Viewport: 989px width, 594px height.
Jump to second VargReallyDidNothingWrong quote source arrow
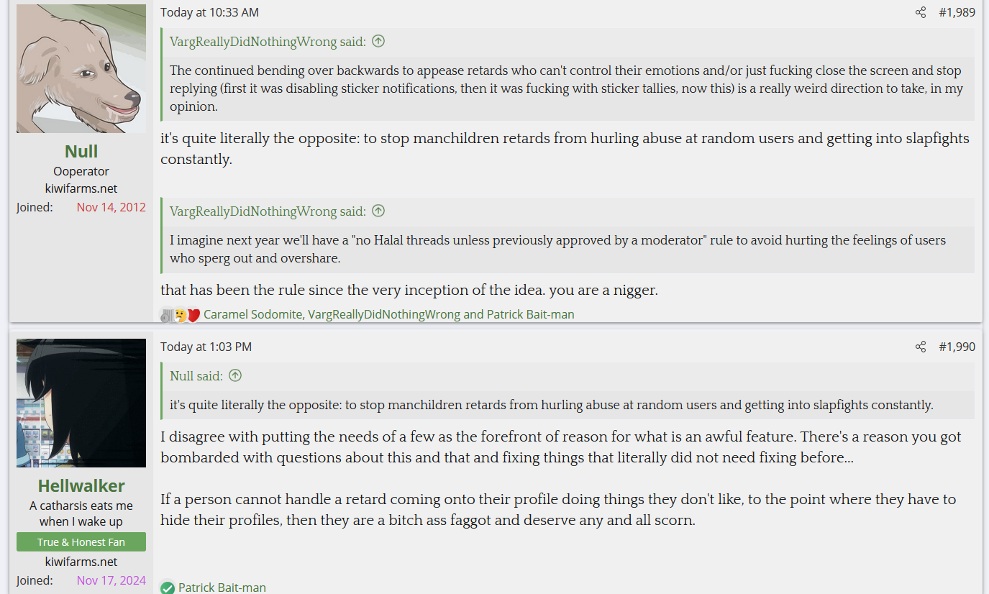point(378,211)
